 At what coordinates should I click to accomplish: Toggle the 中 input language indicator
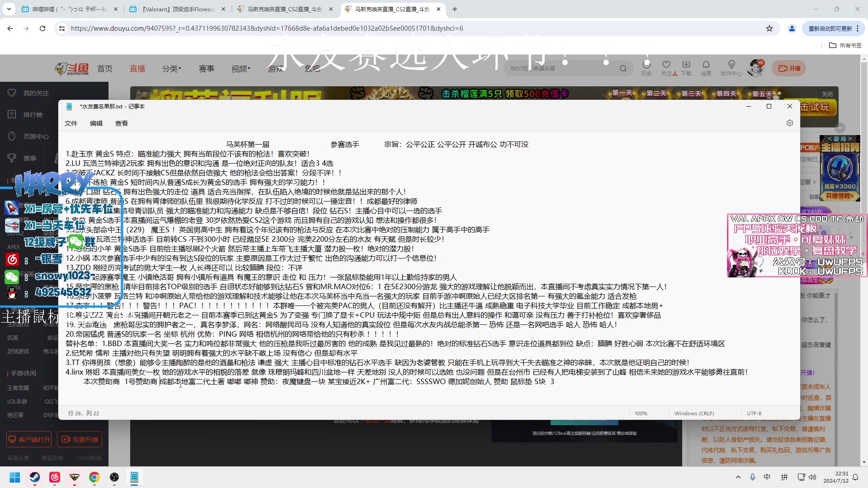[767, 477]
